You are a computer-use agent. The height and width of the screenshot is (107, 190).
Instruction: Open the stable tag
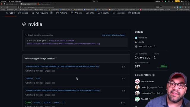tap(57, 103)
